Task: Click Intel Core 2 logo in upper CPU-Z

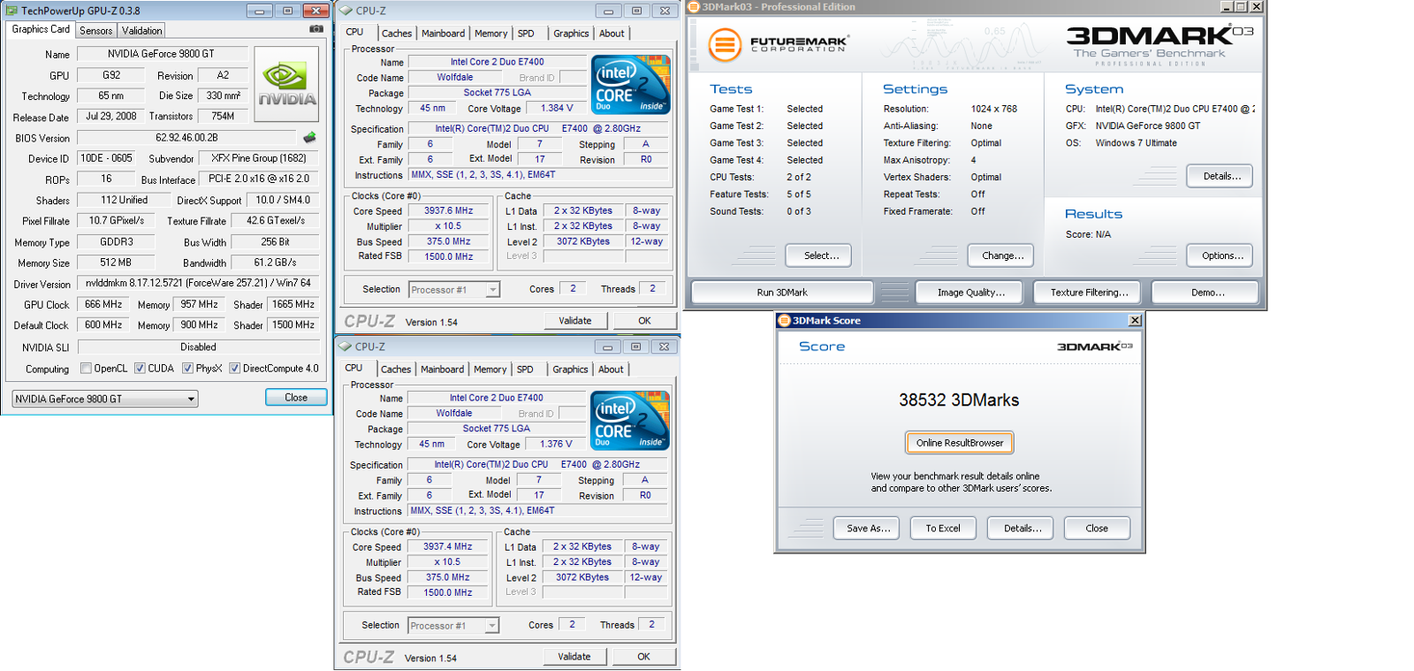Action: 630,84
